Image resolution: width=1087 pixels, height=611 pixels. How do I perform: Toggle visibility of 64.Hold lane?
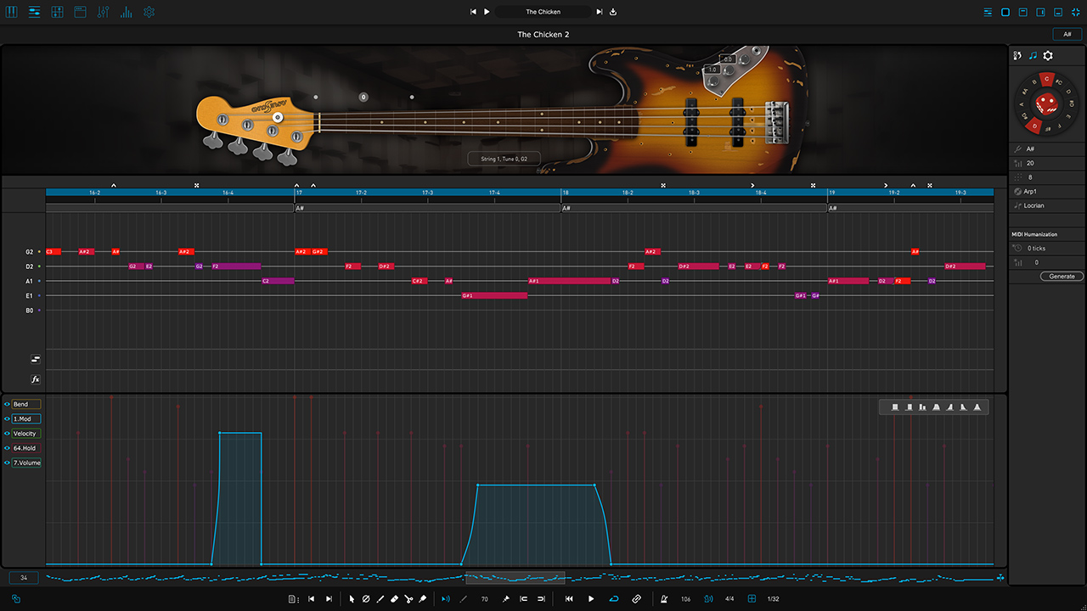7,448
